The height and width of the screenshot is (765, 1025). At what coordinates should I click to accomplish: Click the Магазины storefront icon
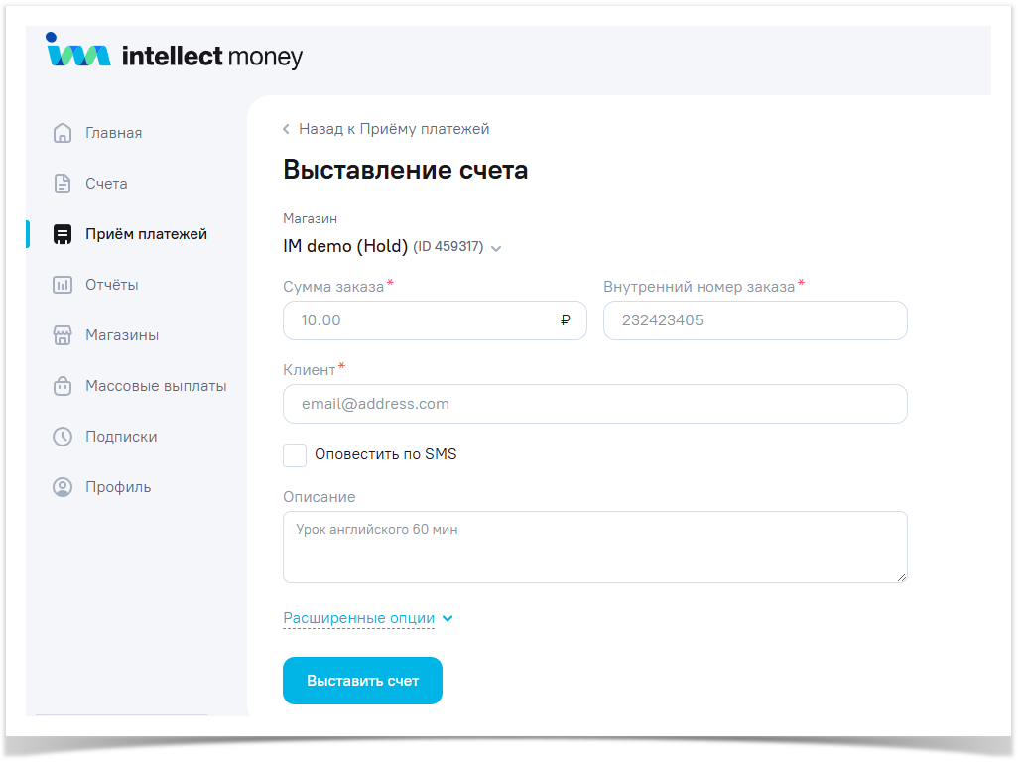coord(63,335)
